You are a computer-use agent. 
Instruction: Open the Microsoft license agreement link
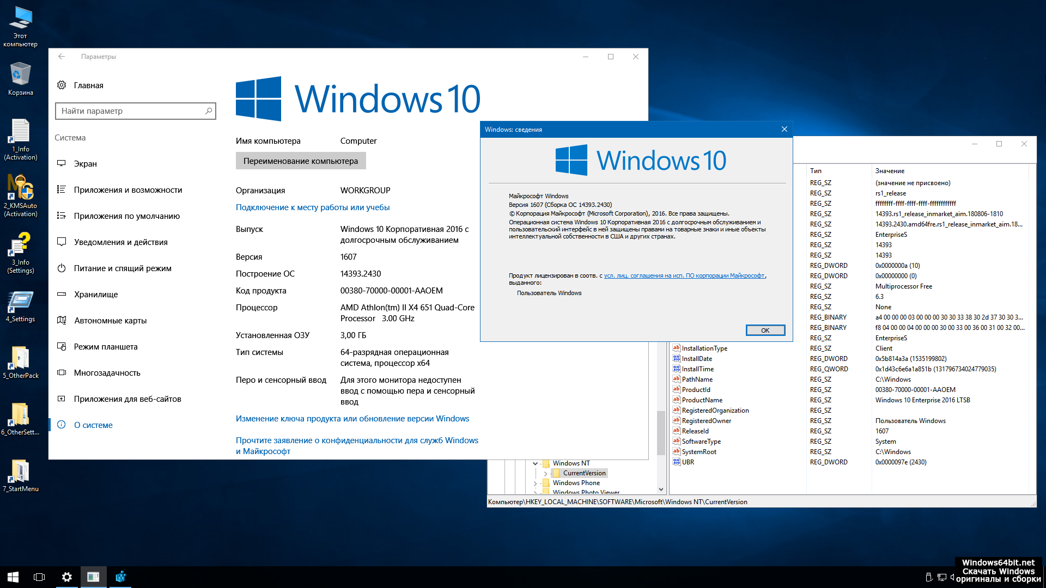pyautogui.click(x=684, y=275)
